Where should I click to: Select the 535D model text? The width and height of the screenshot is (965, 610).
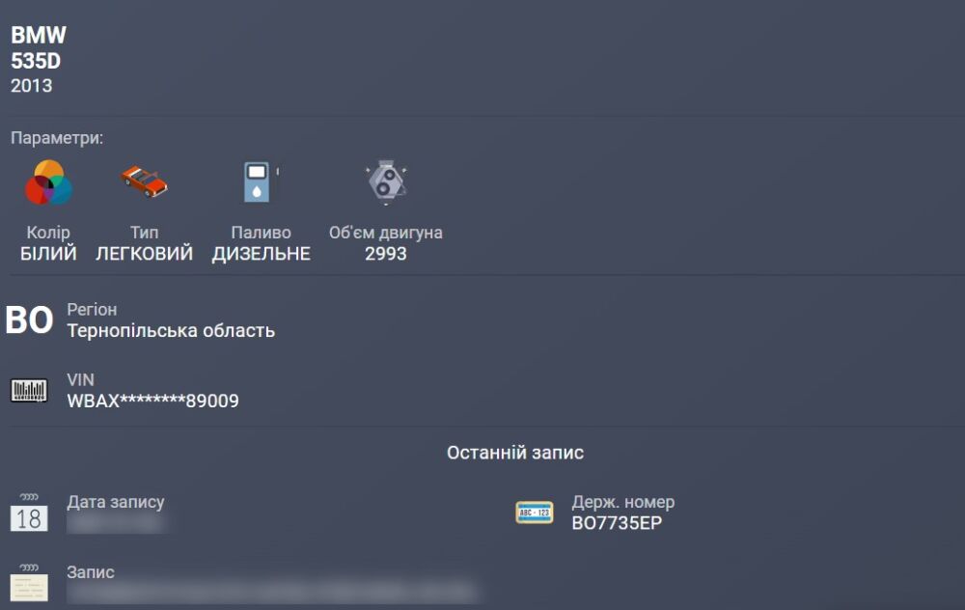click(x=36, y=61)
